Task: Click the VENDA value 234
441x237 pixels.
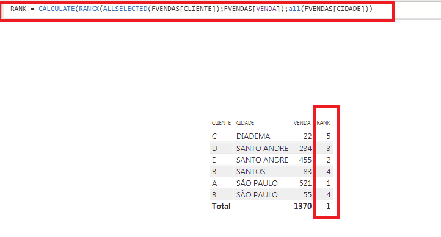Action: tap(305, 149)
